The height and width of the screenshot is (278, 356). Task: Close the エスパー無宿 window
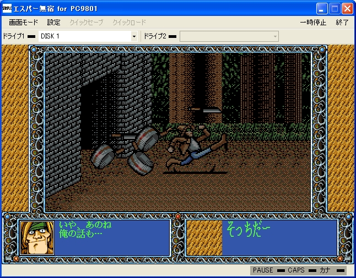point(347,9)
